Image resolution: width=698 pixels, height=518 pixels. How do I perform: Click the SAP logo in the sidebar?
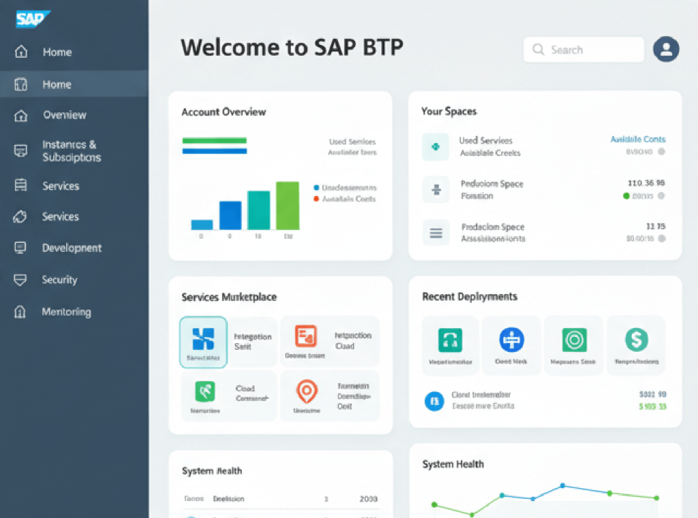click(x=33, y=18)
